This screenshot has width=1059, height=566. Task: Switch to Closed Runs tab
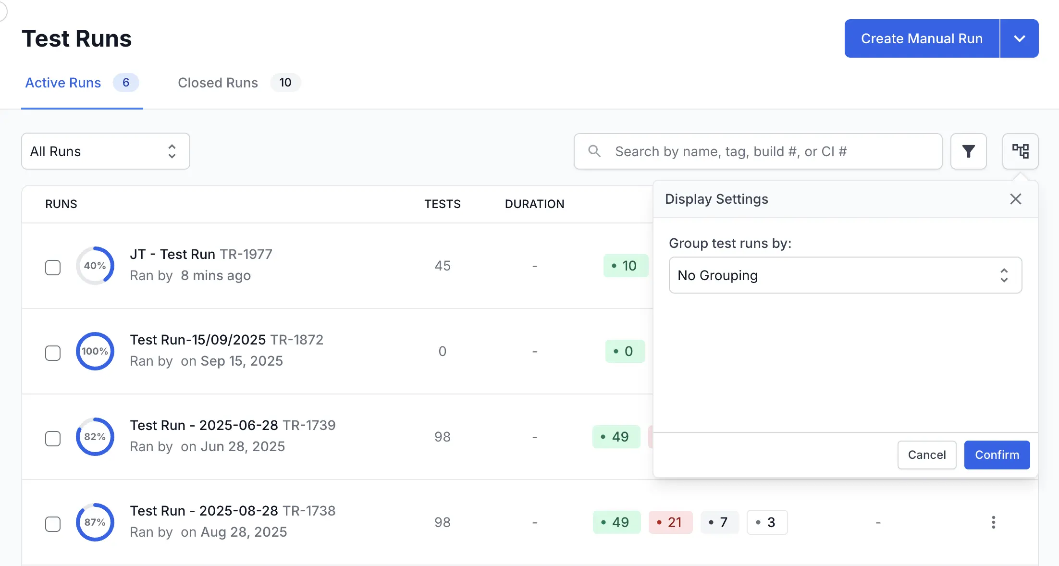(218, 83)
